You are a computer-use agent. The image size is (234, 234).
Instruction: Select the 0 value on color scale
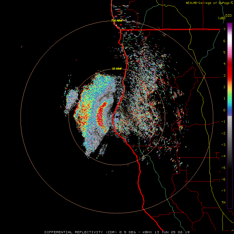click(224, 110)
